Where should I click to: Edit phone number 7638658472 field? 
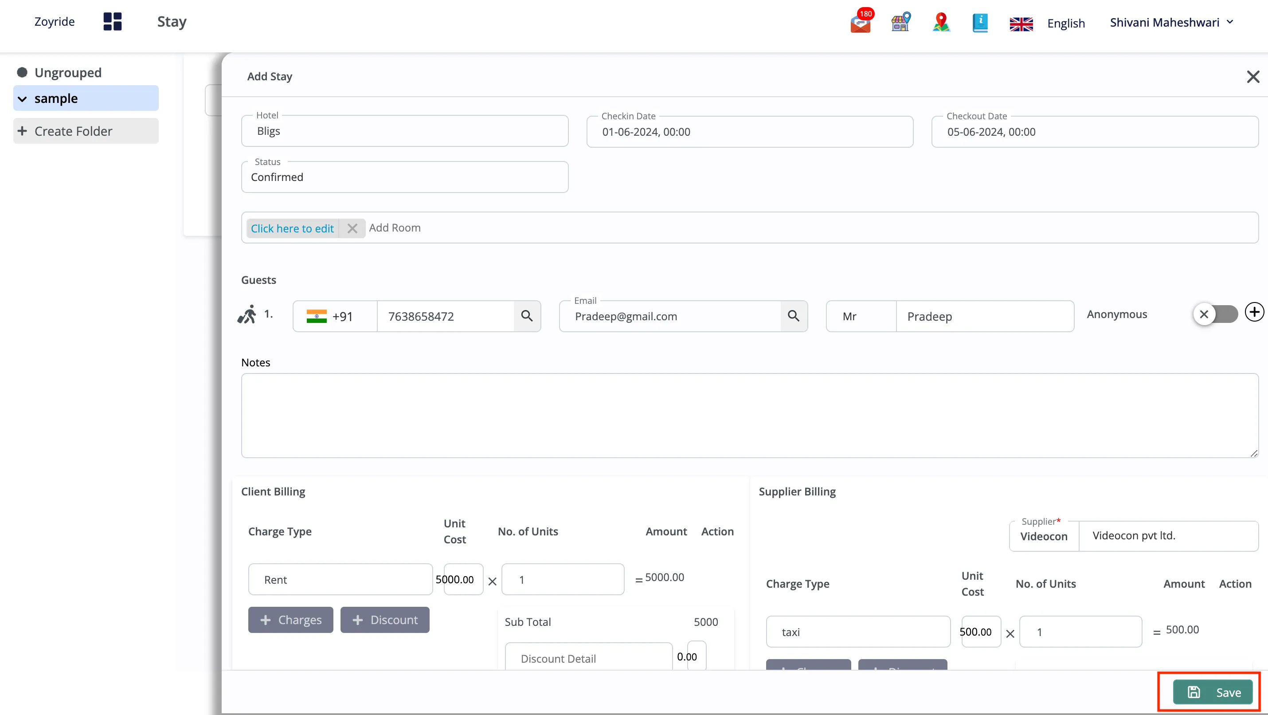coord(446,316)
